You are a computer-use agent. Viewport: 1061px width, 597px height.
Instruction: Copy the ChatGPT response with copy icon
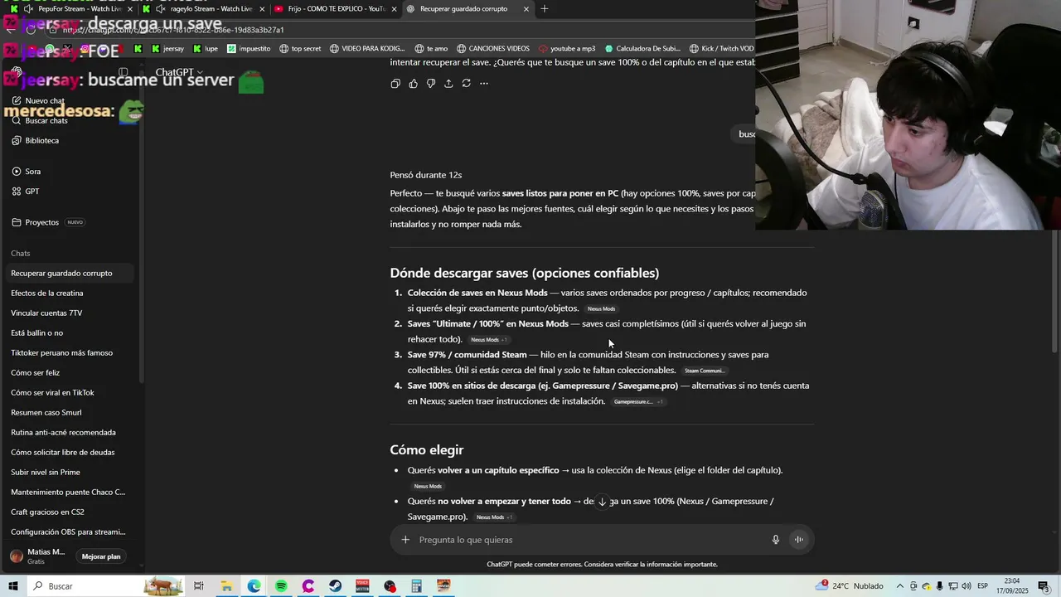point(395,83)
